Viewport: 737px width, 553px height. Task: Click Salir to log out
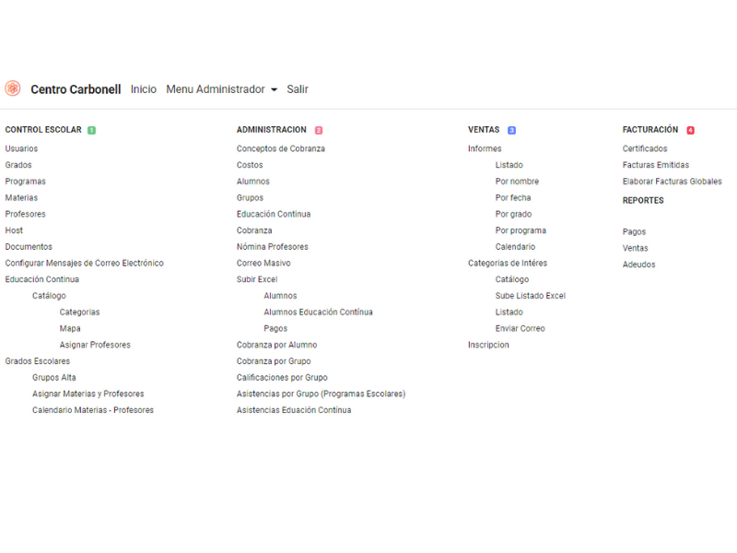(x=298, y=89)
